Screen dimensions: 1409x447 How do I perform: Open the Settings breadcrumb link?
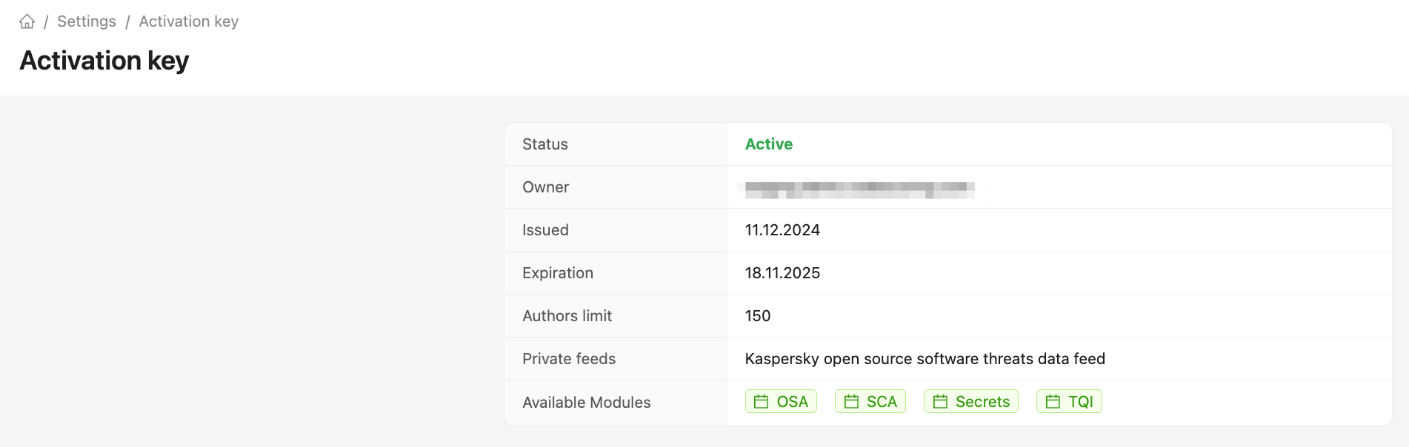87,21
